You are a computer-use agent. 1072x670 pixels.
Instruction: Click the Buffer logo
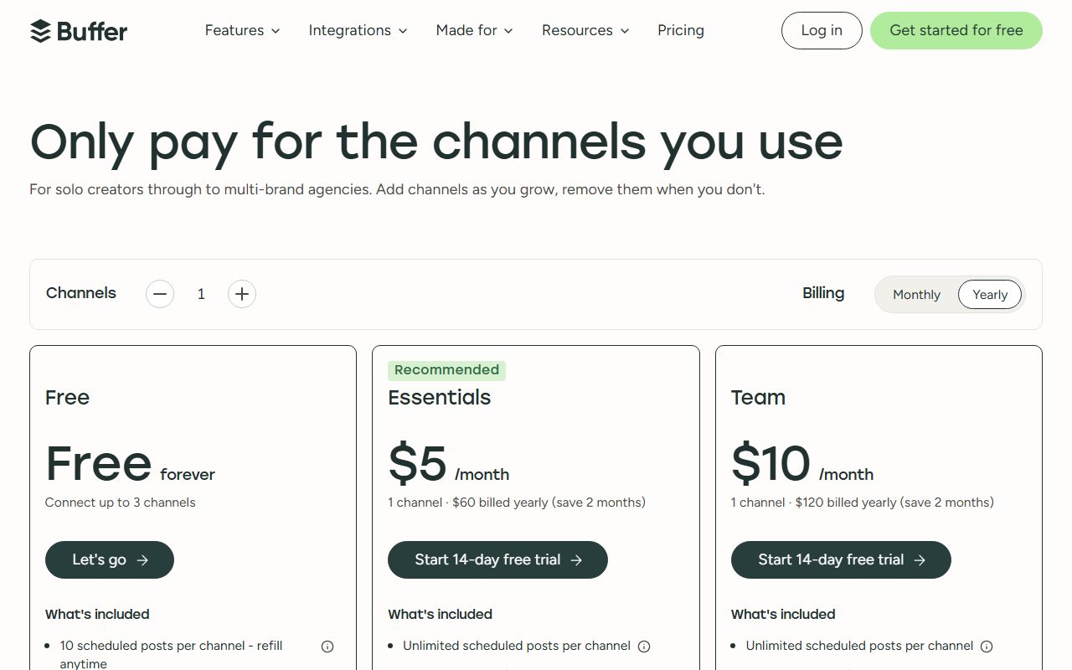(79, 31)
